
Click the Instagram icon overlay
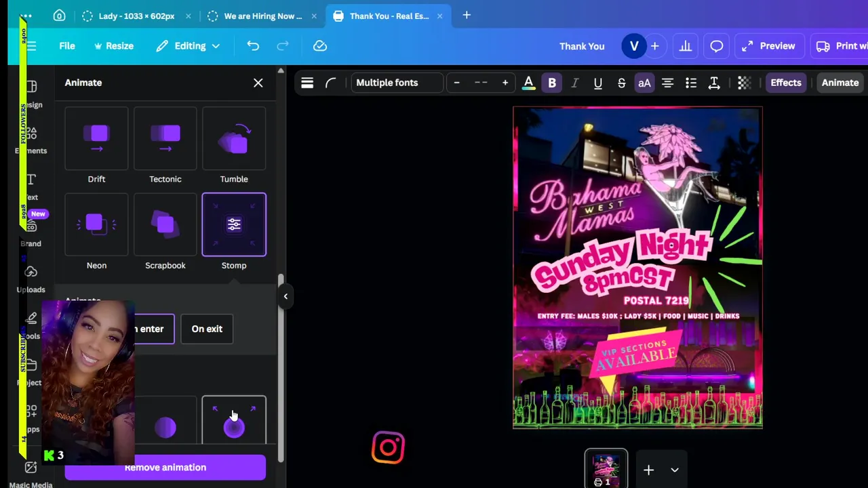(x=389, y=448)
